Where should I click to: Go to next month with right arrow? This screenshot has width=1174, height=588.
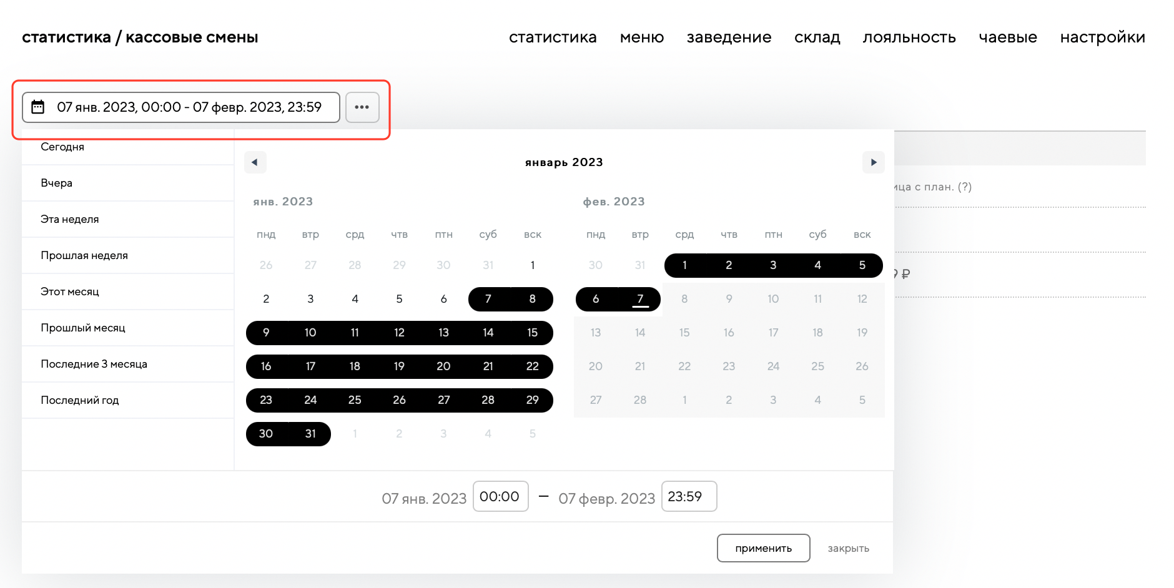(873, 162)
